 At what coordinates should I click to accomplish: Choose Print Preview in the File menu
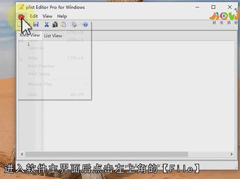[41, 66]
